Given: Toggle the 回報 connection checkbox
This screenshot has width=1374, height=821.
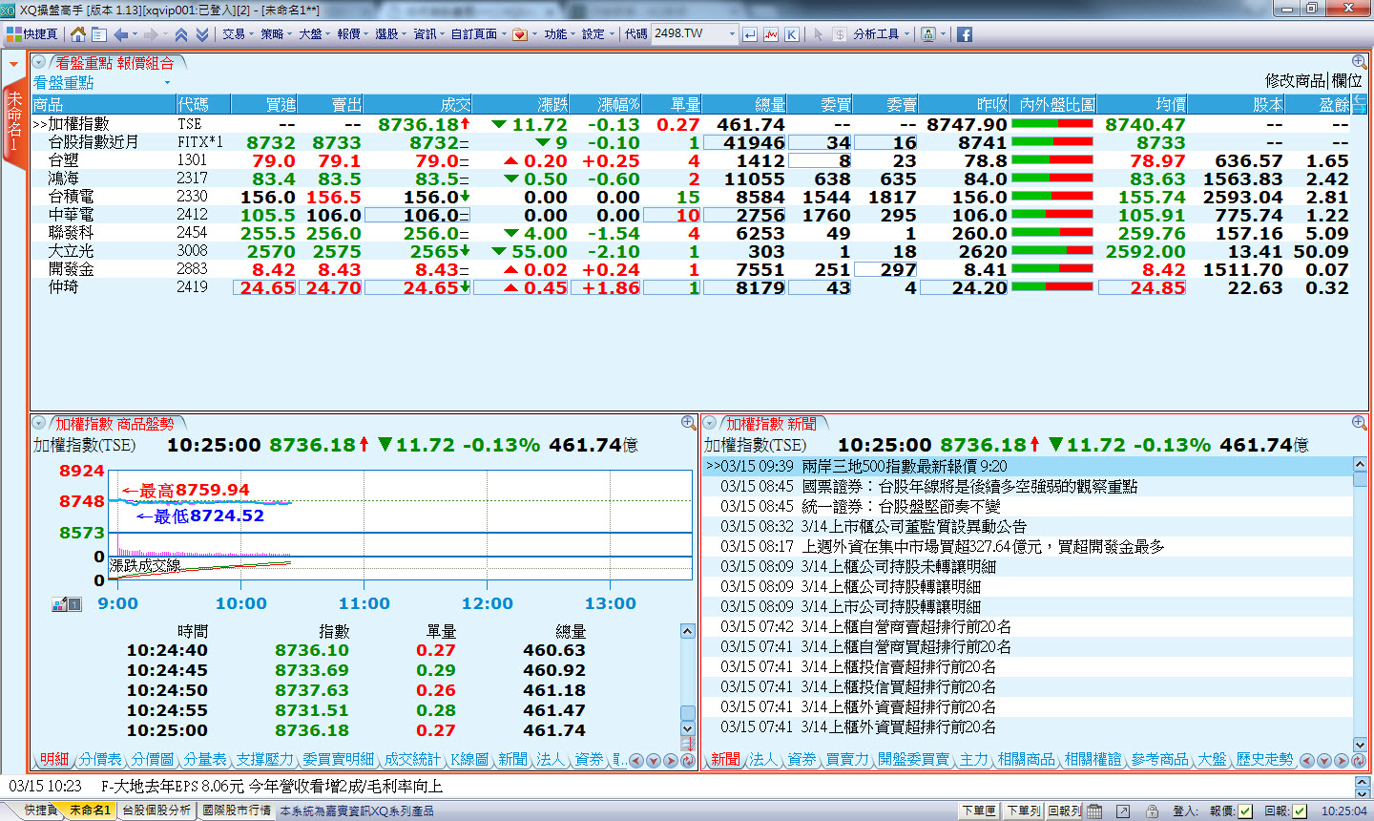Looking at the screenshot, I should tap(1299, 810).
